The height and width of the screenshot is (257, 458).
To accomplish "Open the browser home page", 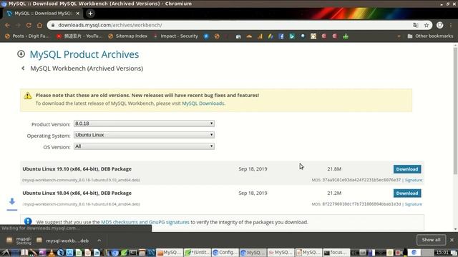I will click(39, 26).
